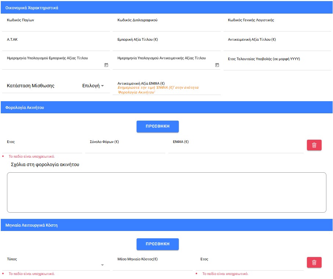This screenshot has height=279, width=333.
Task: Click ΠΡΟΣΘΗΚΗ under Φορολογία Ακινήτου
Action: 158,126
